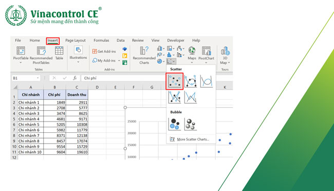Open the Maps chart menu

click(192, 55)
